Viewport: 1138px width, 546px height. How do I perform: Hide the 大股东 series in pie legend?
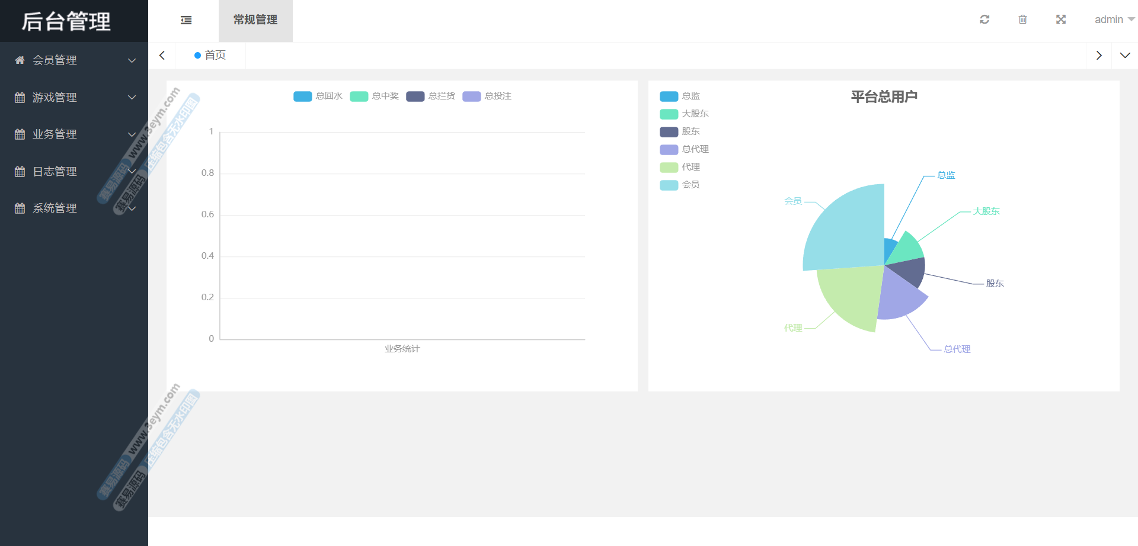684,114
